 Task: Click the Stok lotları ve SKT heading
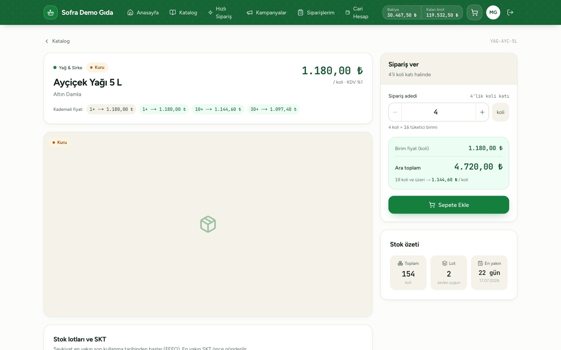tap(80, 339)
